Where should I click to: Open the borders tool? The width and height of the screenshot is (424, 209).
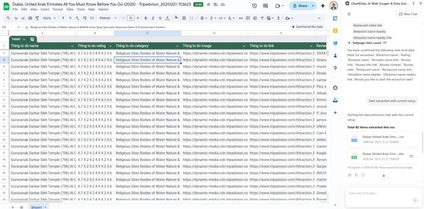[184, 18]
